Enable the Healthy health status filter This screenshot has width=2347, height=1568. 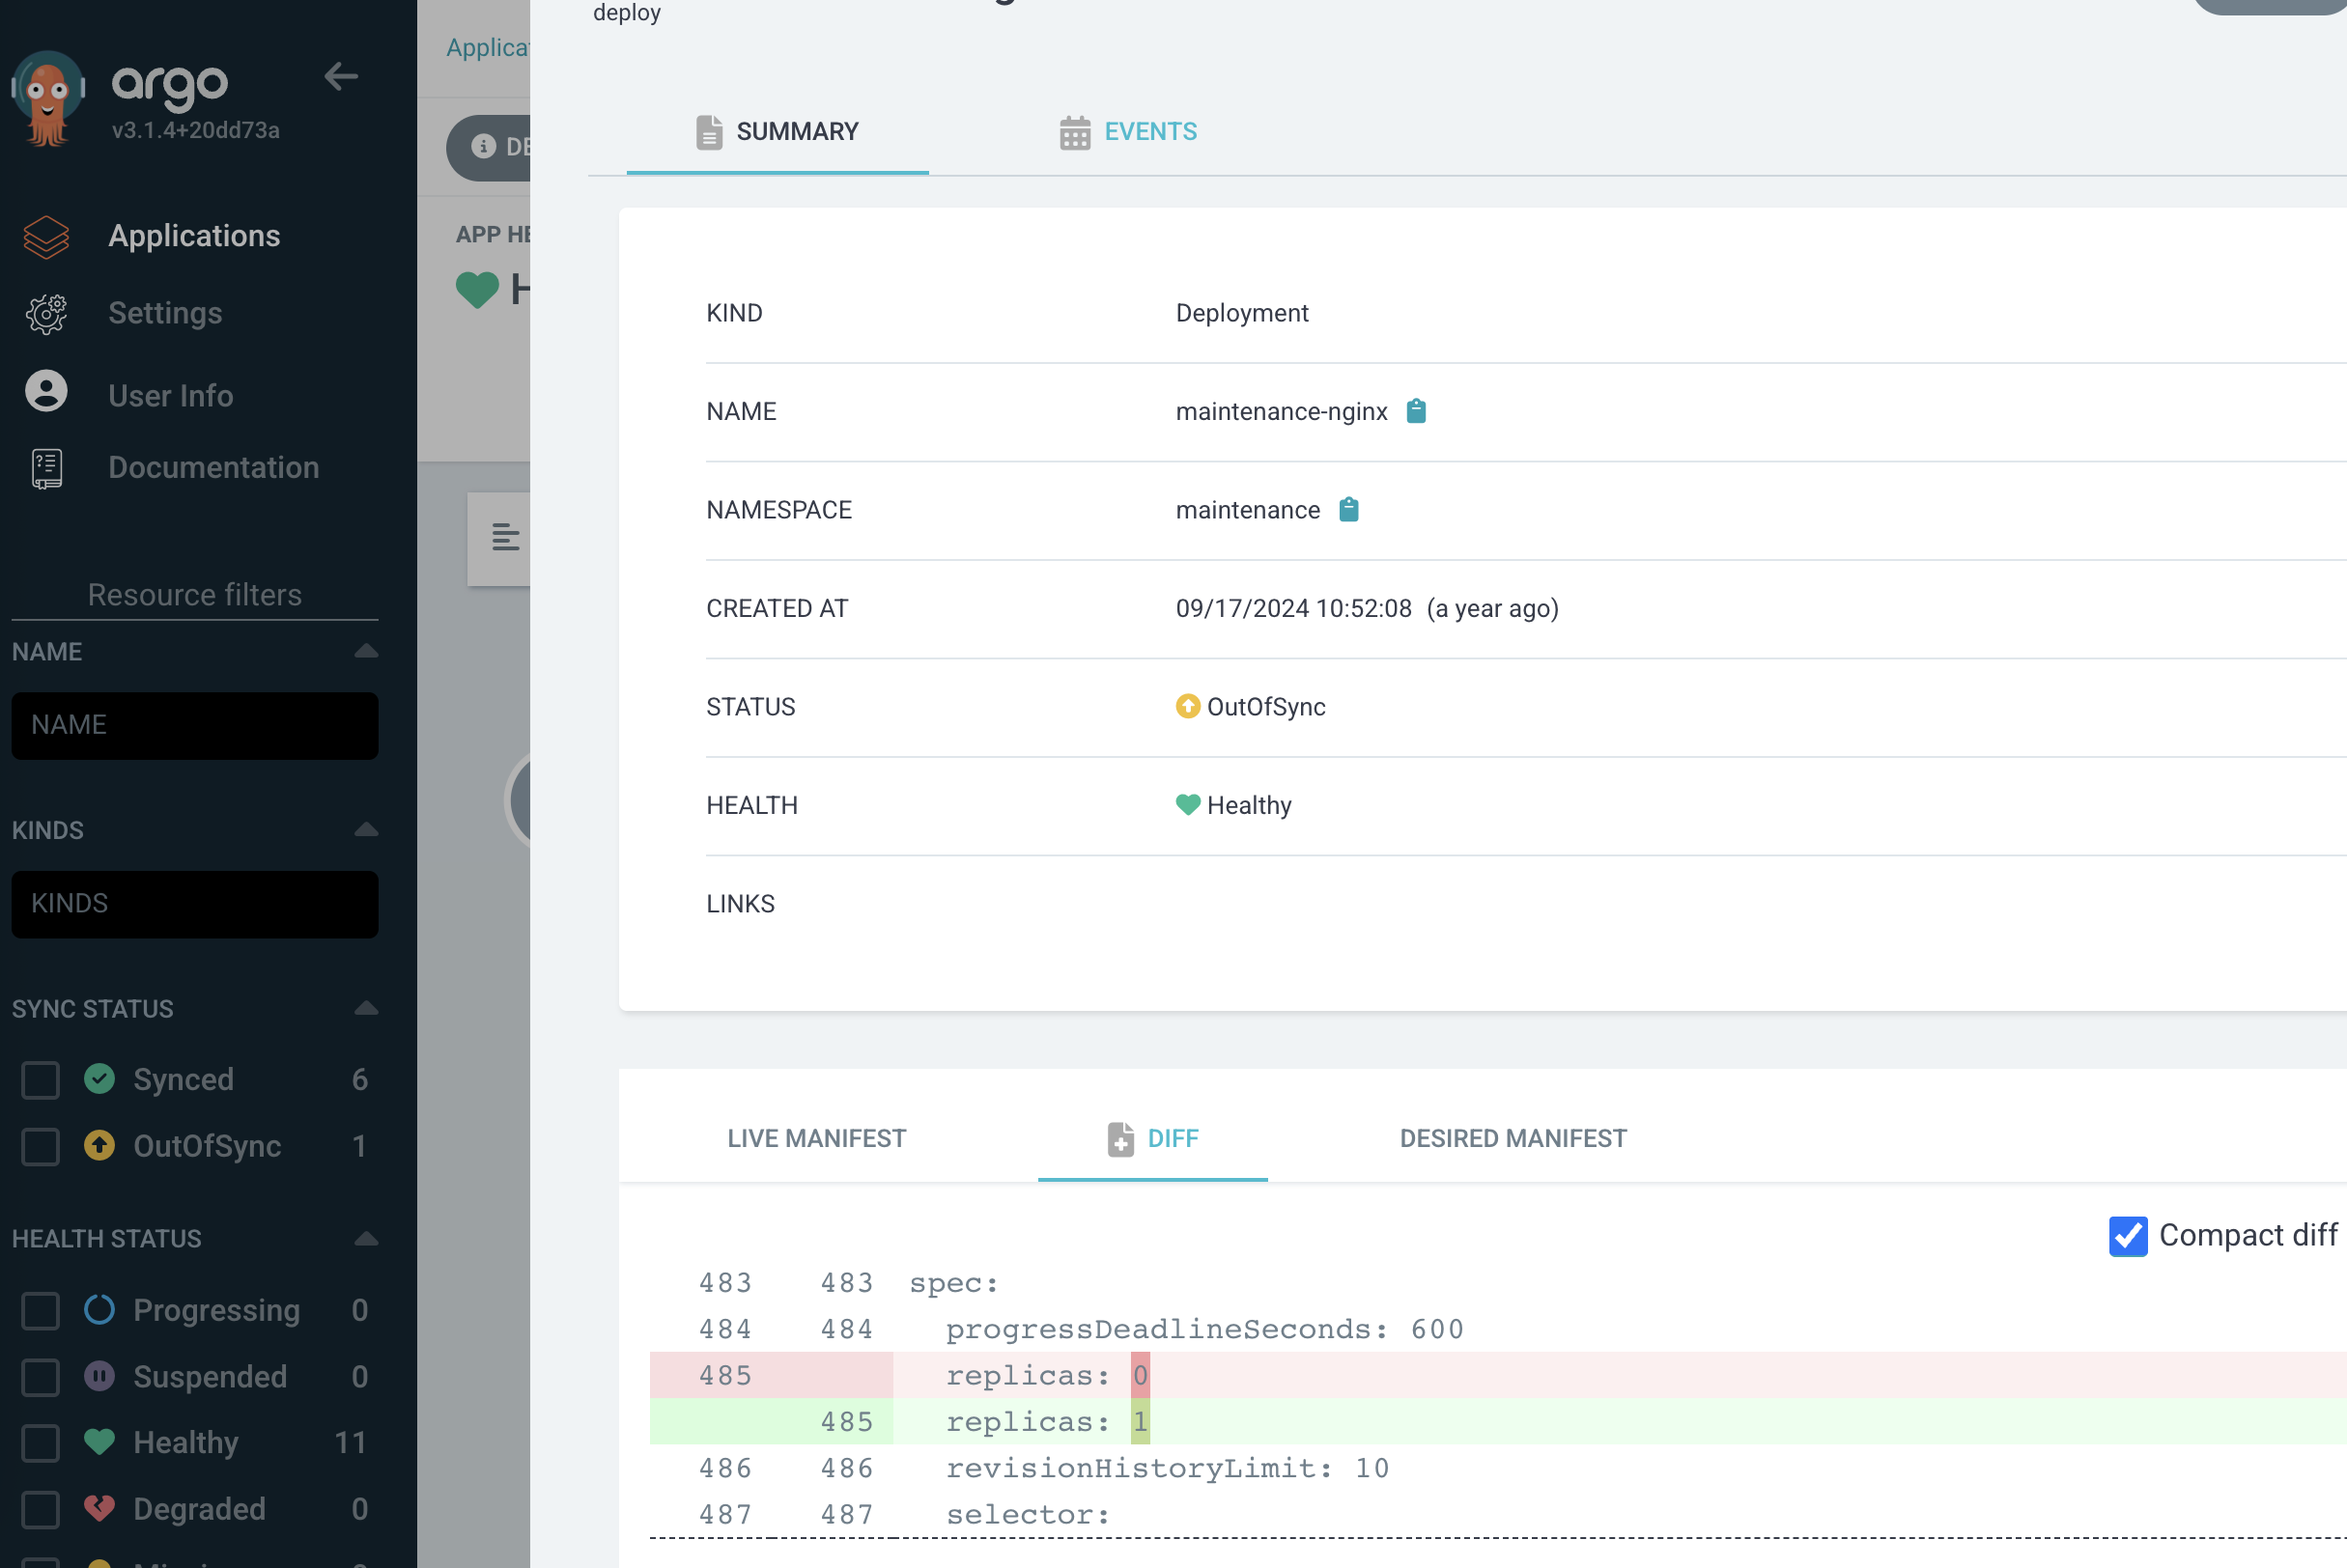click(41, 1443)
